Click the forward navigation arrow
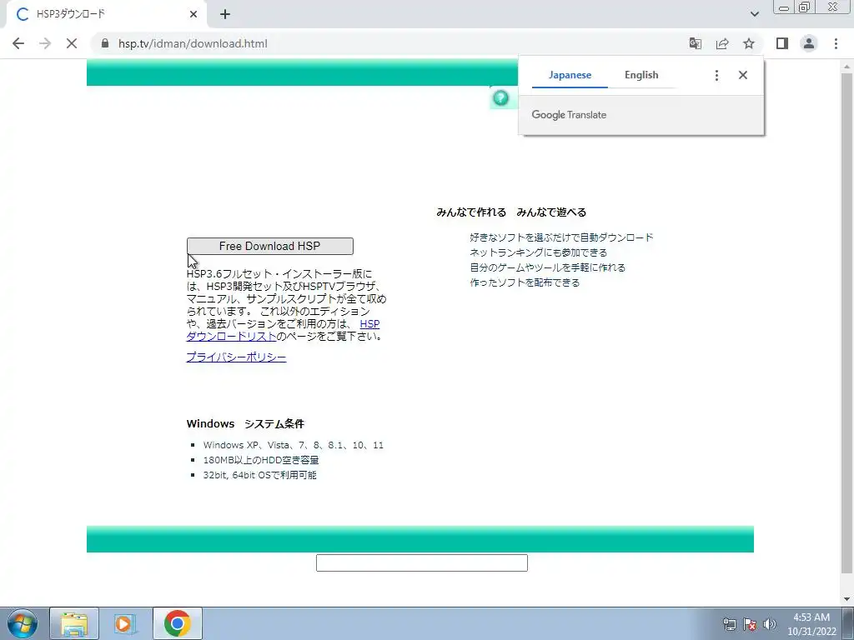854x640 pixels. (x=45, y=43)
